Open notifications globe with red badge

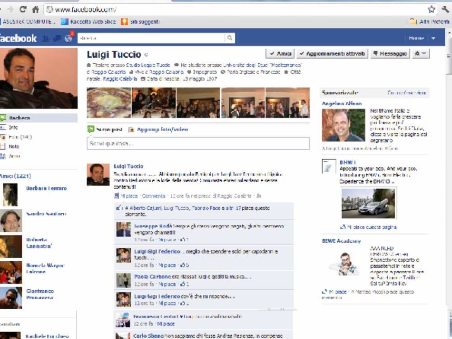click(x=68, y=38)
